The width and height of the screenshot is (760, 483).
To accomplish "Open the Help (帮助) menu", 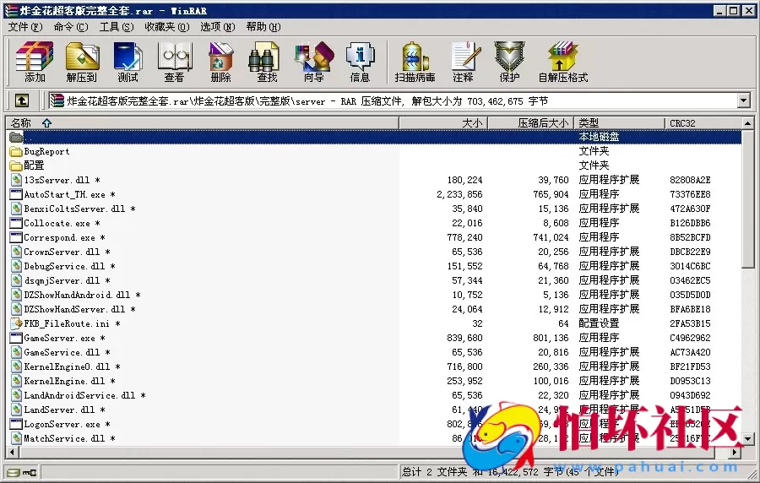I will coord(263,27).
